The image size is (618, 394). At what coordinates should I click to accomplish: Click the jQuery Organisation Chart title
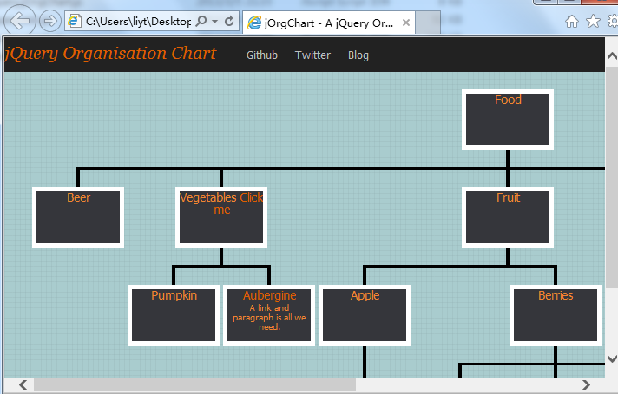[x=110, y=54]
